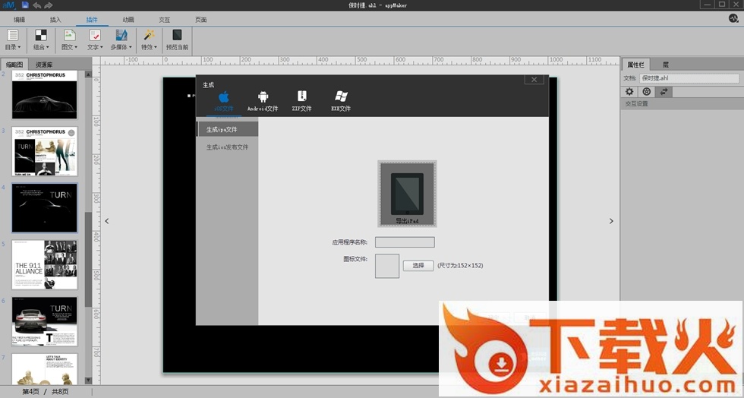Click the 文字 text plugin icon
744x398 pixels.
tap(95, 35)
